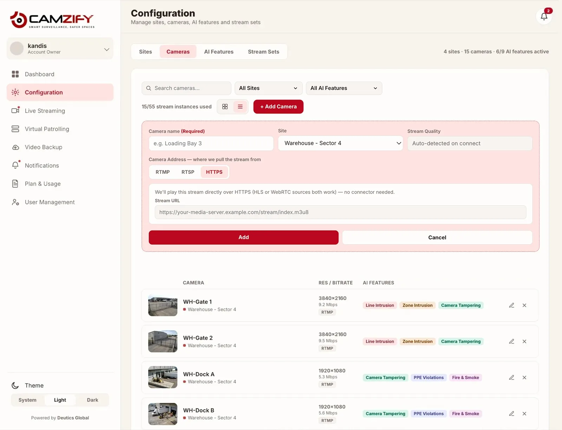Click the User Management person icon
Viewport: 562px width, 430px height.
pos(15,202)
